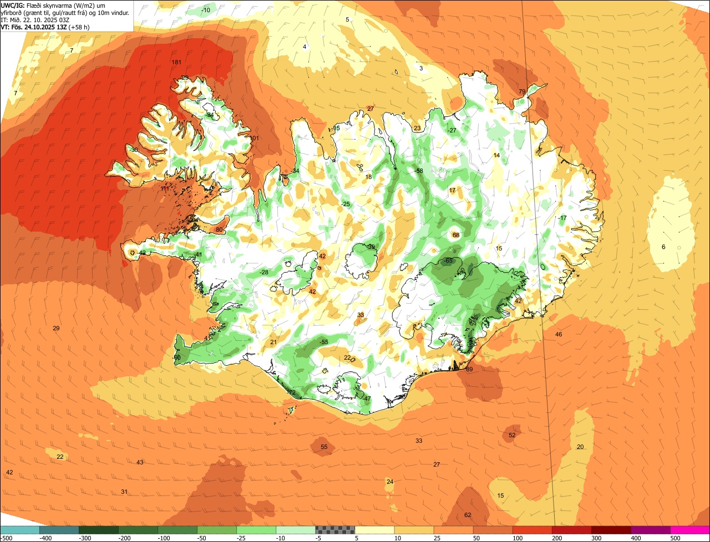Click the teal -500 to -400 legend swatch

pos(20,530)
